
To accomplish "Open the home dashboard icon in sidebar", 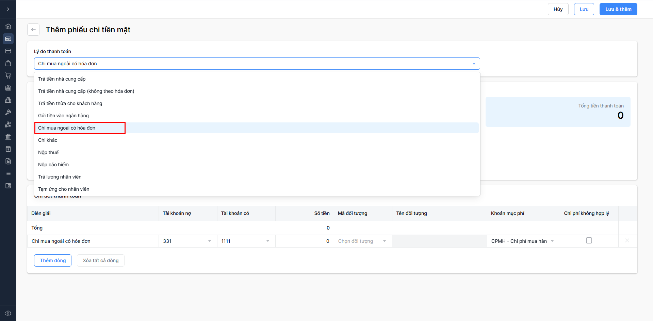I will pos(8,27).
